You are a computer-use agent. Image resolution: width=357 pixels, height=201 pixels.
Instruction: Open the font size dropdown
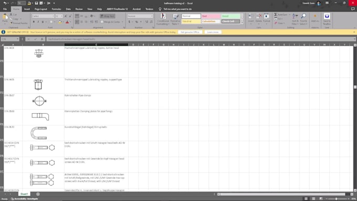tap(62, 16)
